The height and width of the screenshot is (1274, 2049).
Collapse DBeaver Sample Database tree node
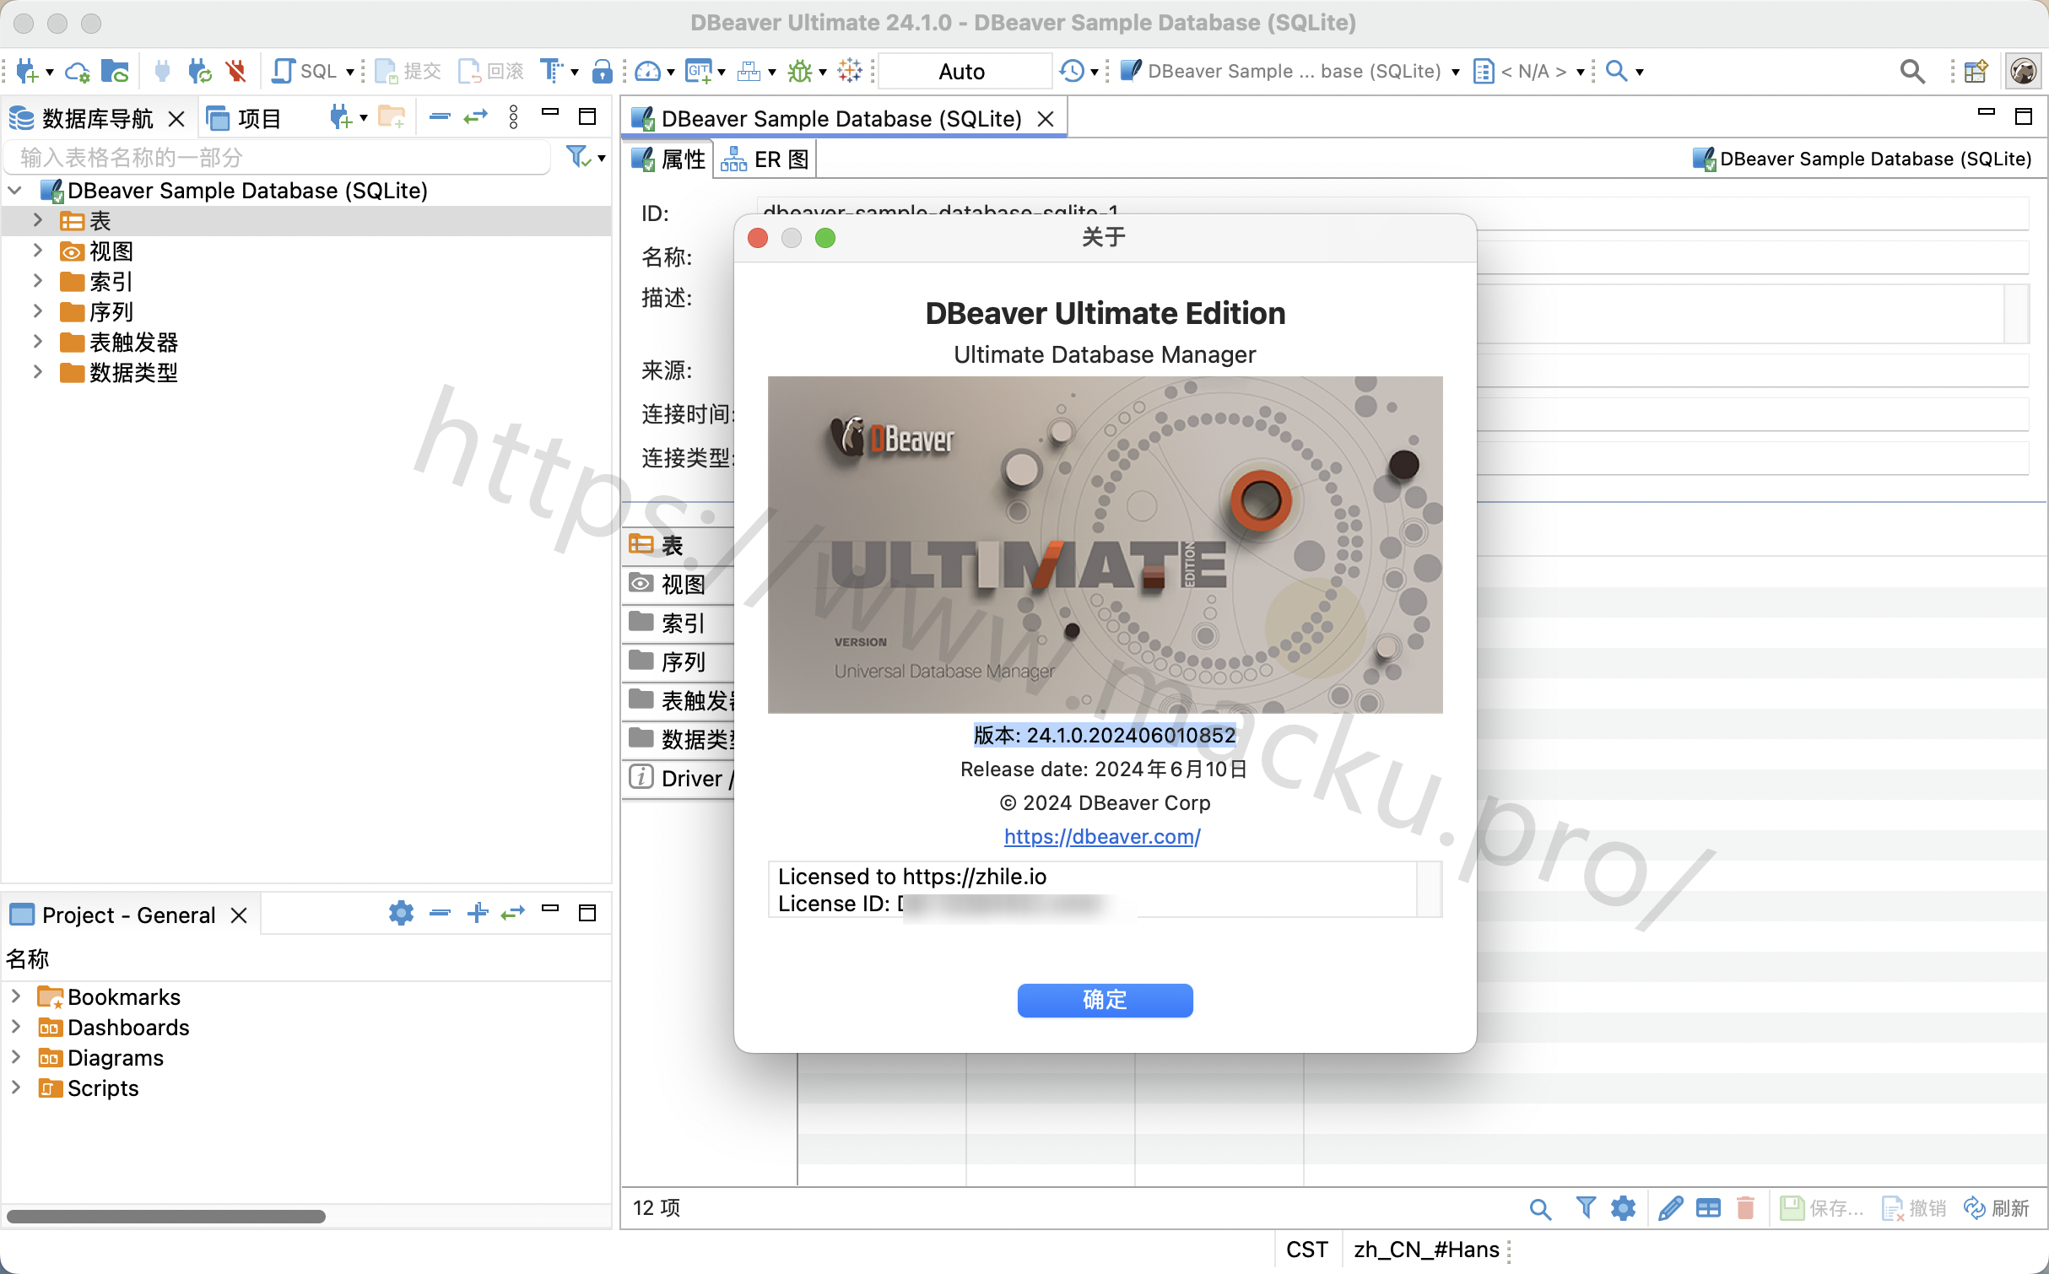pyautogui.click(x=15, y=191)
